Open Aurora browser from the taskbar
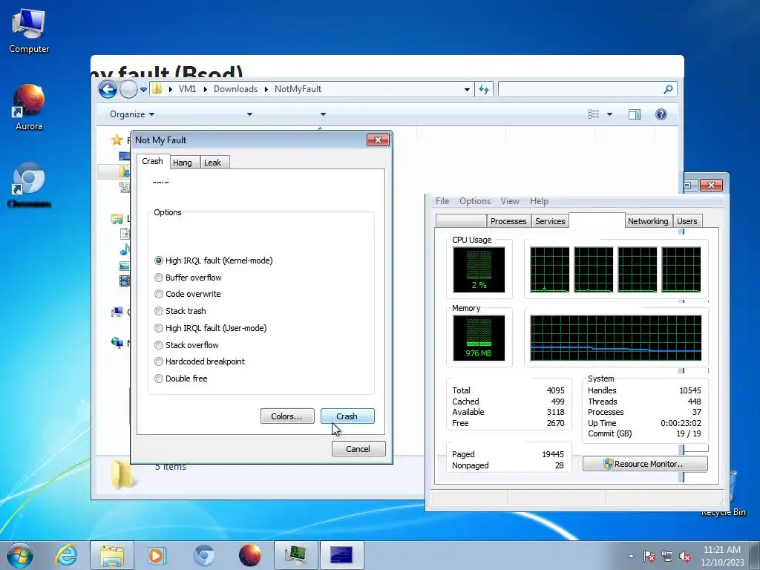 (x=250, y=555)
